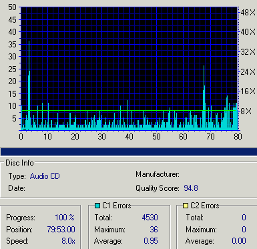
Task: Click the 40 label on time axis
Action: coord(129,136)
